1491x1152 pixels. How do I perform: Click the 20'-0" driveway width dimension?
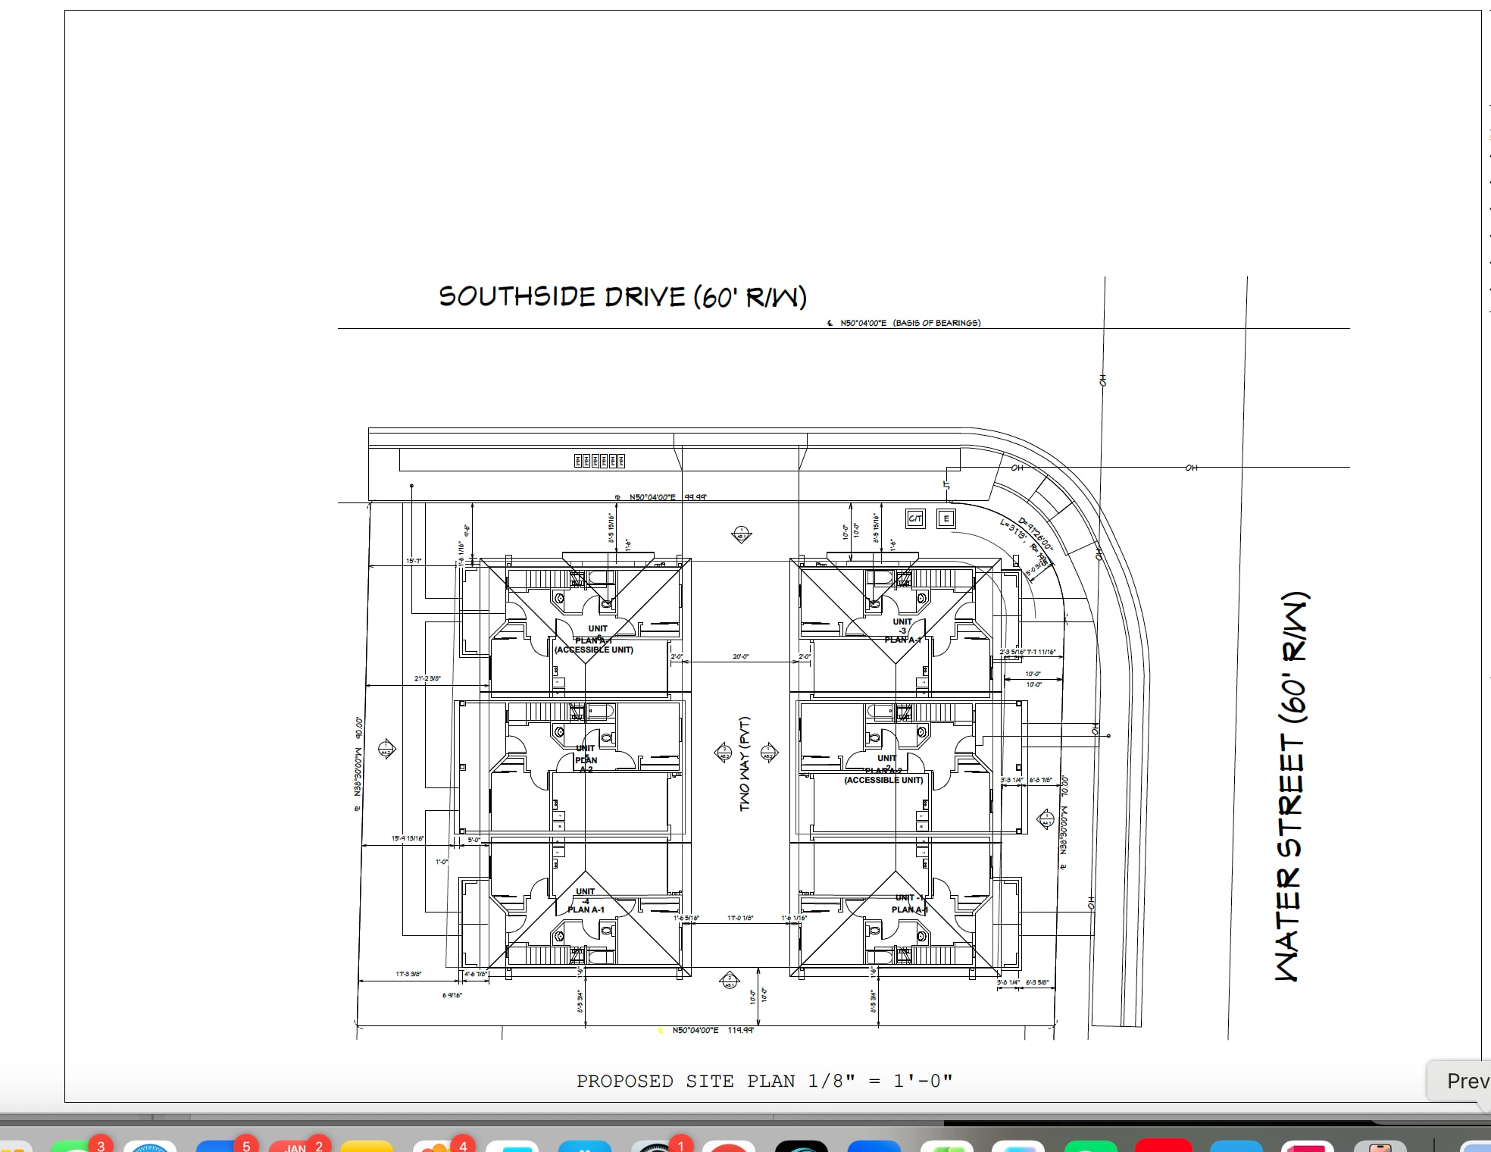click(740, 656)
